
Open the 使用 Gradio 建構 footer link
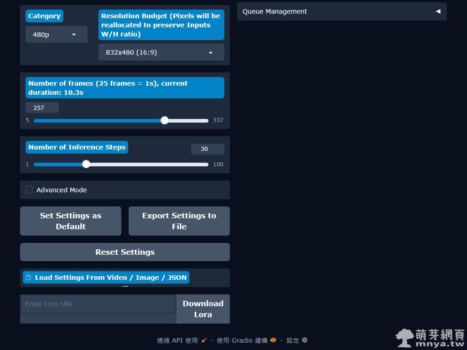[x=242, y=340]
